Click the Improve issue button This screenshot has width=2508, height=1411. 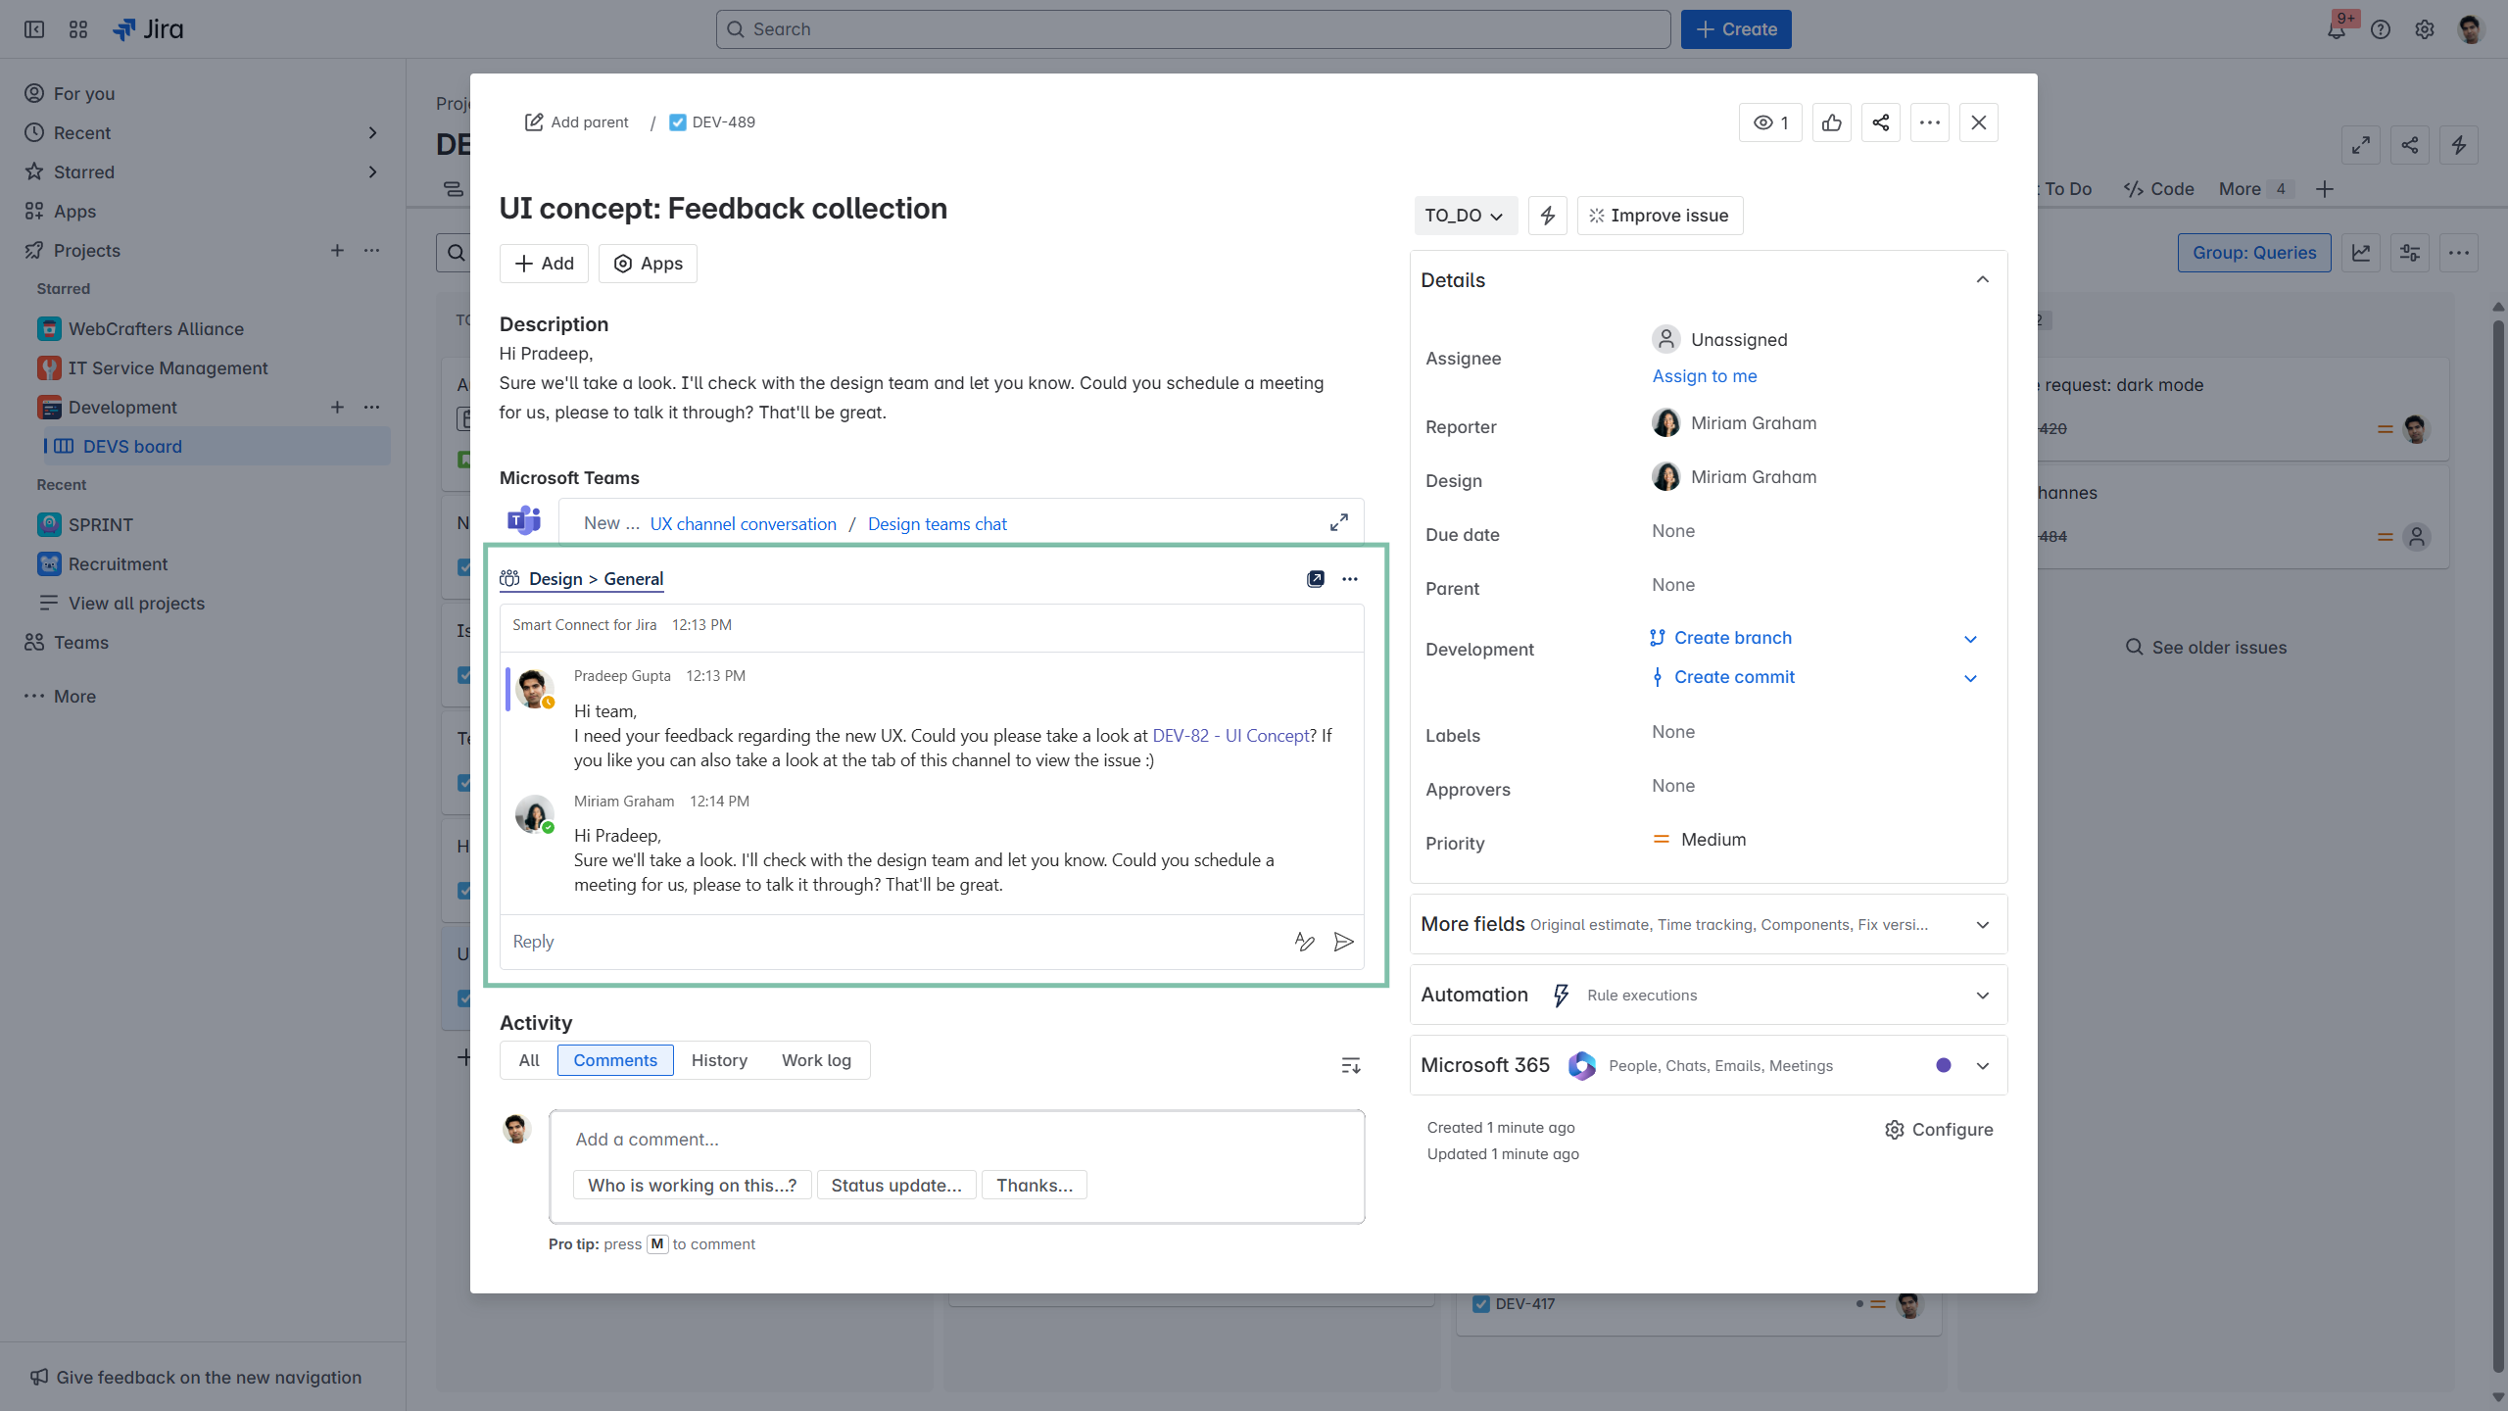pyautogui.click(x=1659, y=216)
